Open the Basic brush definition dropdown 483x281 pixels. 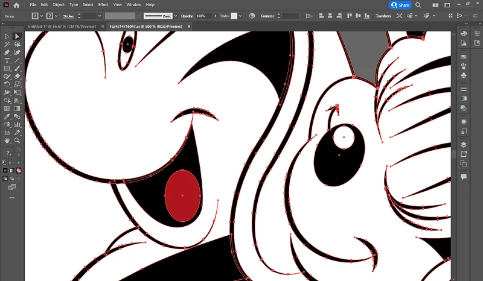(x=176, y=16)
